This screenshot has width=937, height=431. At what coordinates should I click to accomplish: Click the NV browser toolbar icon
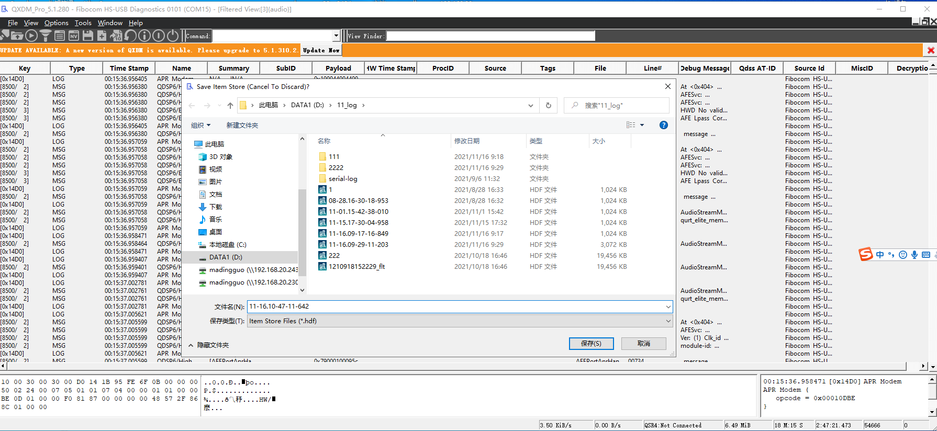pyautogui.click(x=74, y=36)
